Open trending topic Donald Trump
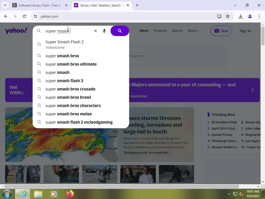Screen dimensions: 265x199 [x=222, y=135]
